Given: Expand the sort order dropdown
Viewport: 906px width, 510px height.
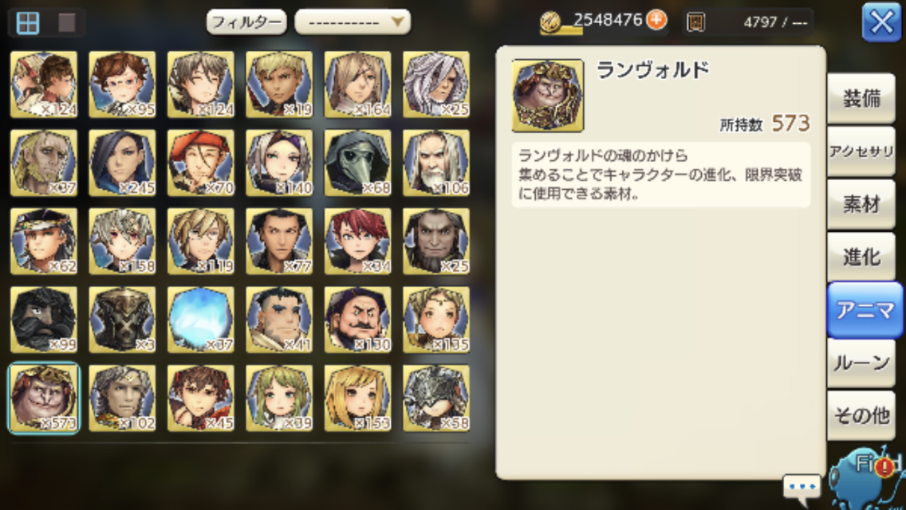Looking at the screenshot, I should (x=353, y=22).
